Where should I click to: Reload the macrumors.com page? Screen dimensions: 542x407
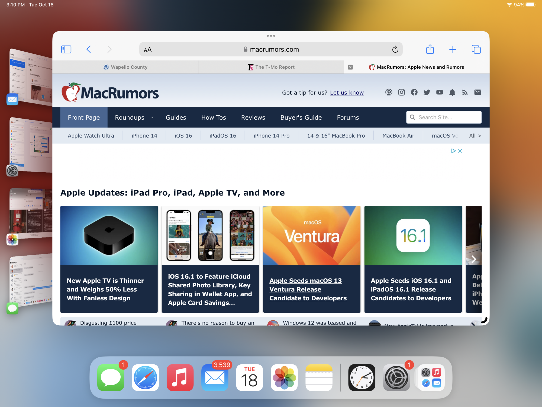point(395,49)
